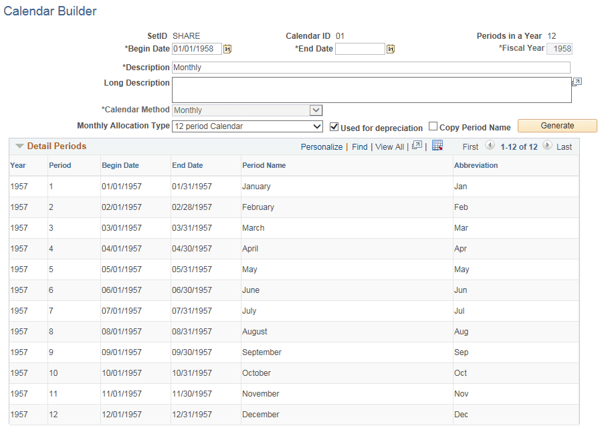Click inside the End Date field
Viewport: 600px width, 428px height.
coord(360,48)
